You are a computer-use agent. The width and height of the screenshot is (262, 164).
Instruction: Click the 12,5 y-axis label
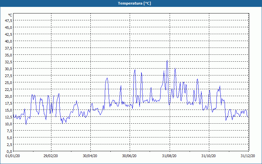tap(9, 117)
